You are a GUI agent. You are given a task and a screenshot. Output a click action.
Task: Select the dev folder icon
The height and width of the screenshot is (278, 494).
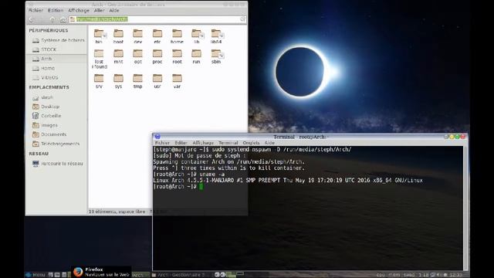[137, 33]
